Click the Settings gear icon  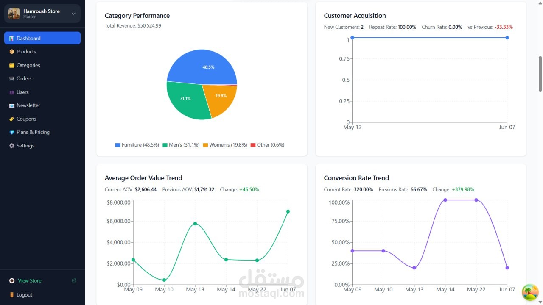coord(12,146)
